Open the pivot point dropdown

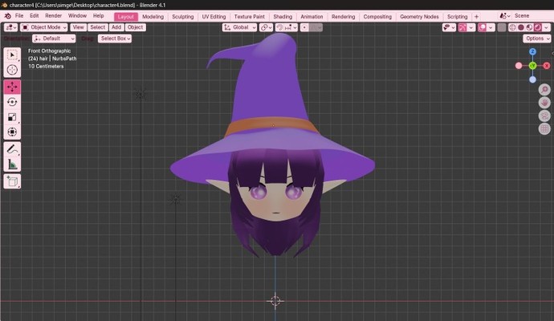click(266, 27)
